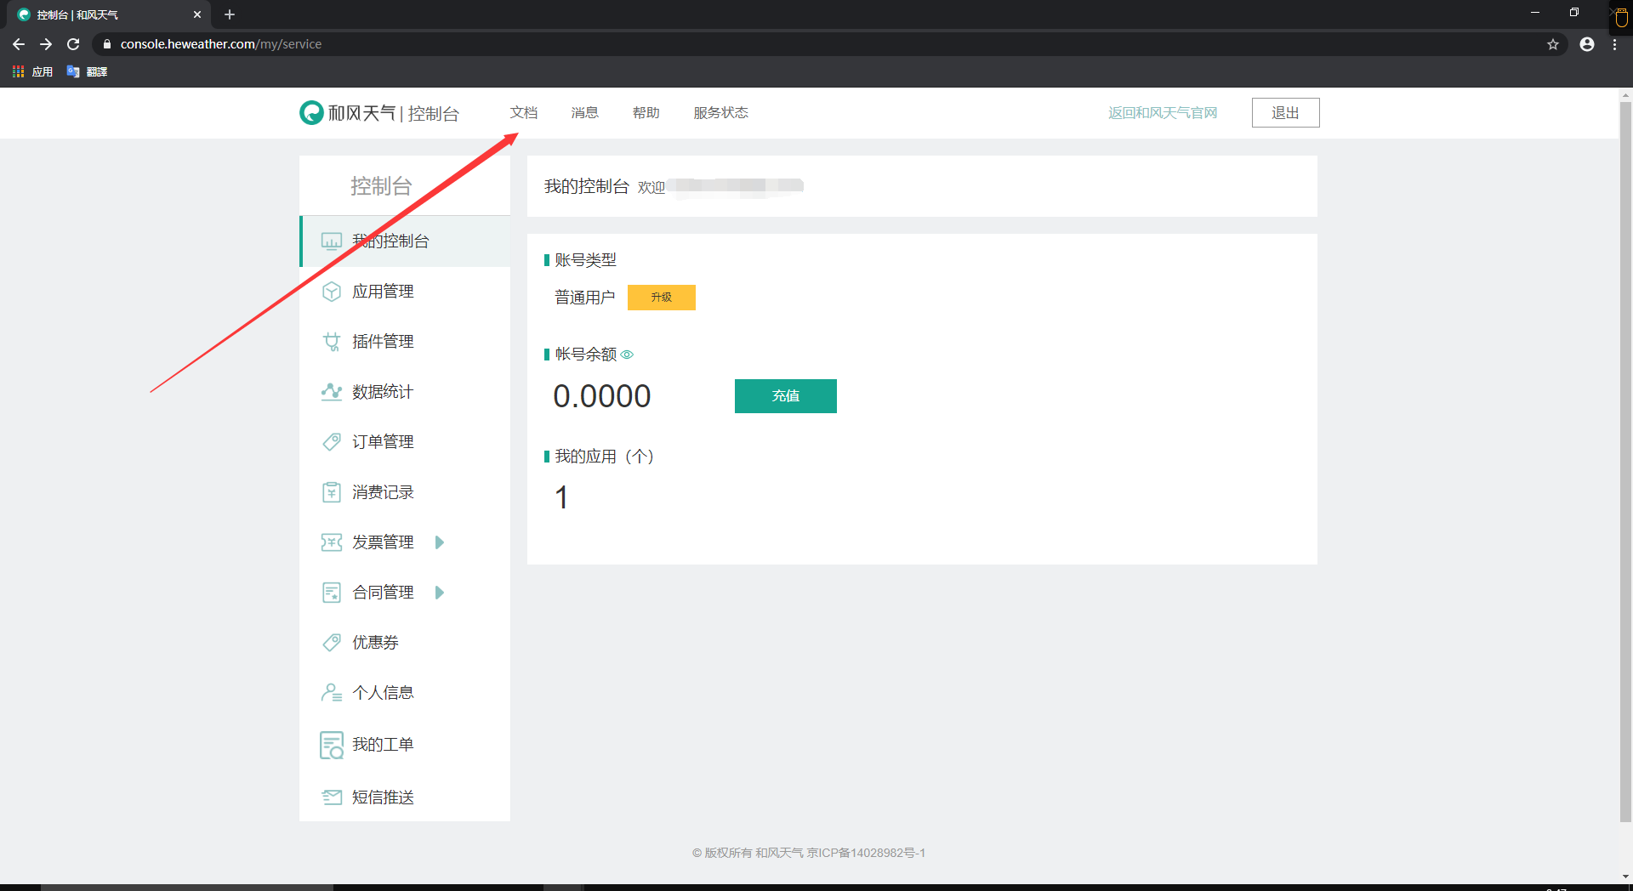Open the 文档 menu item
The height and width of the screenshot is (891, 1633).
(524, 113)
